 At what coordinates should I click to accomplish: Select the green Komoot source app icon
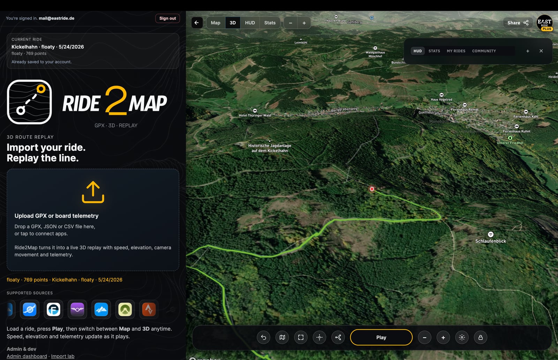pyautogui.click(x=125, y=309)
